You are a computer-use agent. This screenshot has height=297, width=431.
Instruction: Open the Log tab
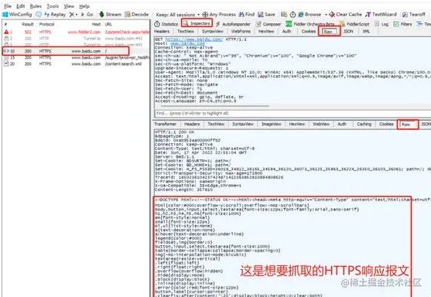381,24
